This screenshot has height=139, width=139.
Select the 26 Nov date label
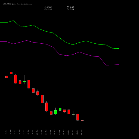(x=55, y=132)
